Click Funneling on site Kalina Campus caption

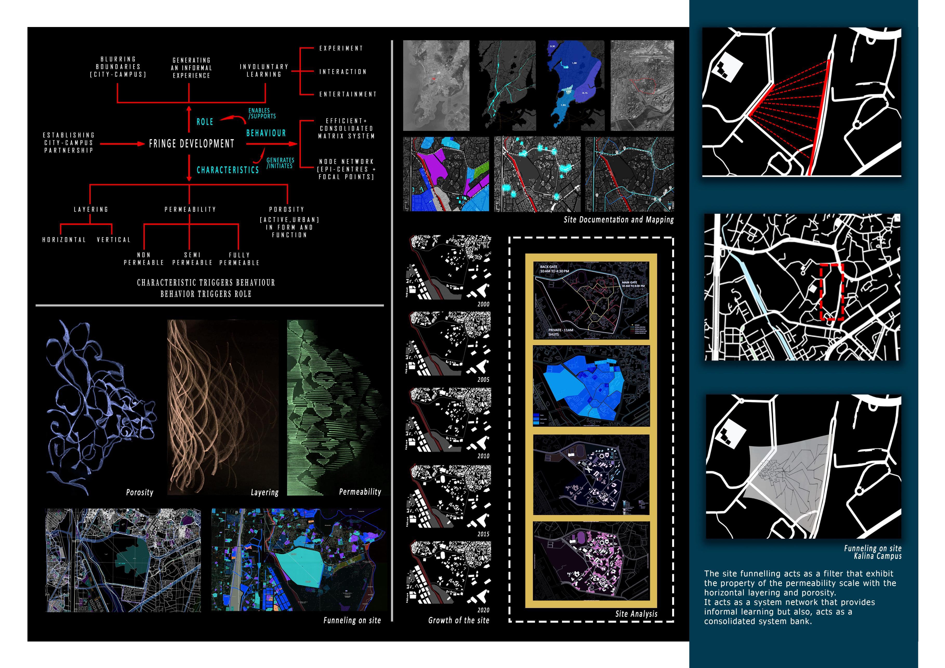(873, 552)
